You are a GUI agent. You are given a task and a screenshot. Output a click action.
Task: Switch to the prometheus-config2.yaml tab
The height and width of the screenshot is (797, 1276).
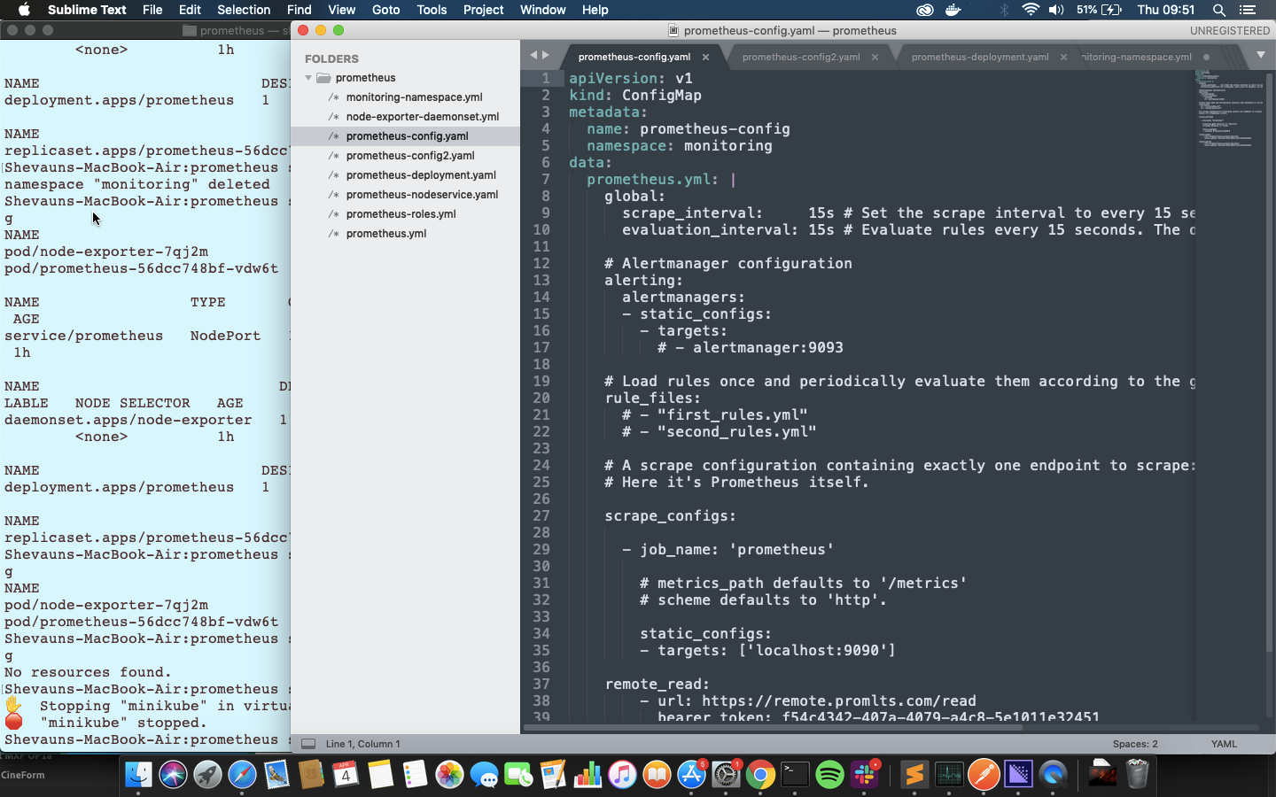click(x=801, y=57)
